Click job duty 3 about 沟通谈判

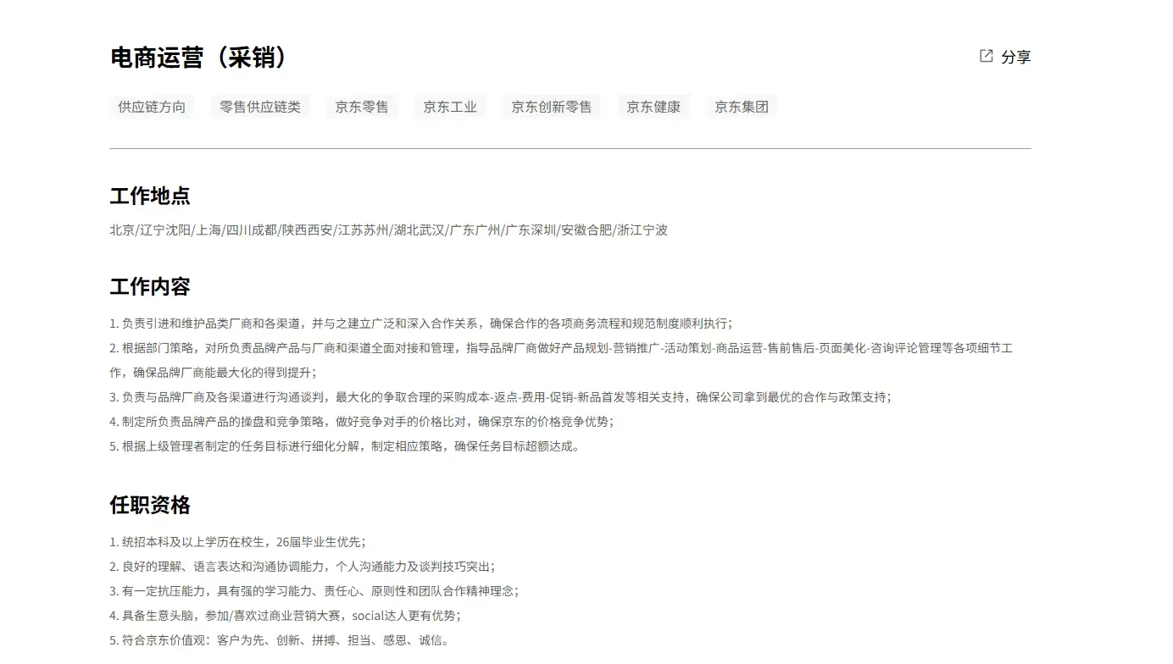(501, 397)
